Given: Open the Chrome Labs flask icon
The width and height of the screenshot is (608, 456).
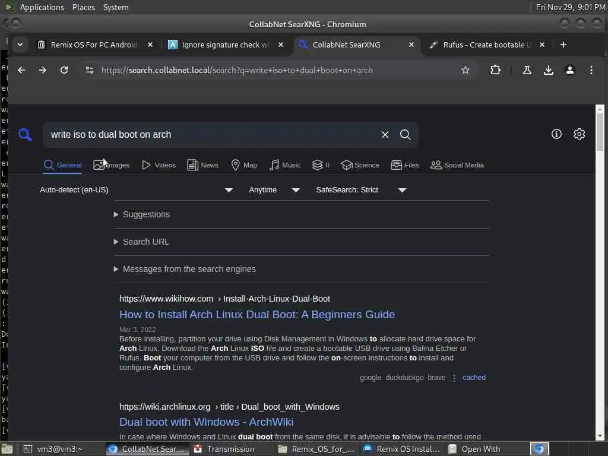Looking at the screenshot, I should 527,70.
